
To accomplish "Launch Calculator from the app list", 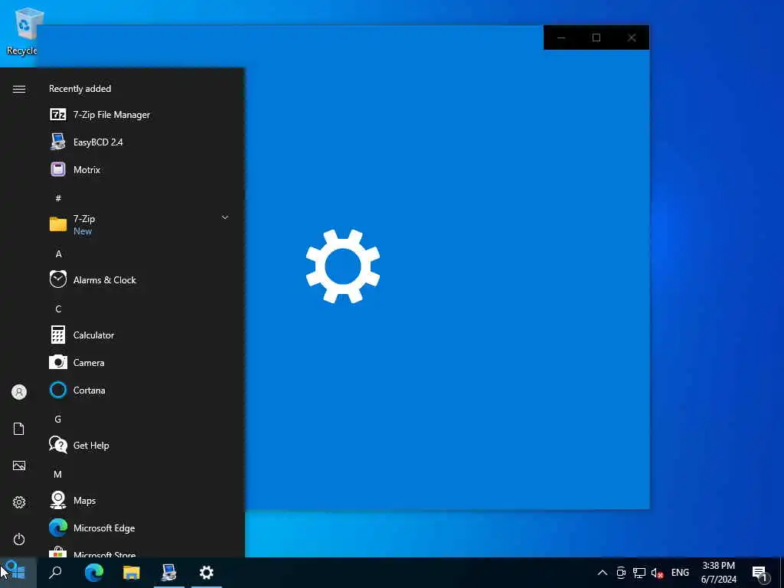I will click(x=140, y=335).
